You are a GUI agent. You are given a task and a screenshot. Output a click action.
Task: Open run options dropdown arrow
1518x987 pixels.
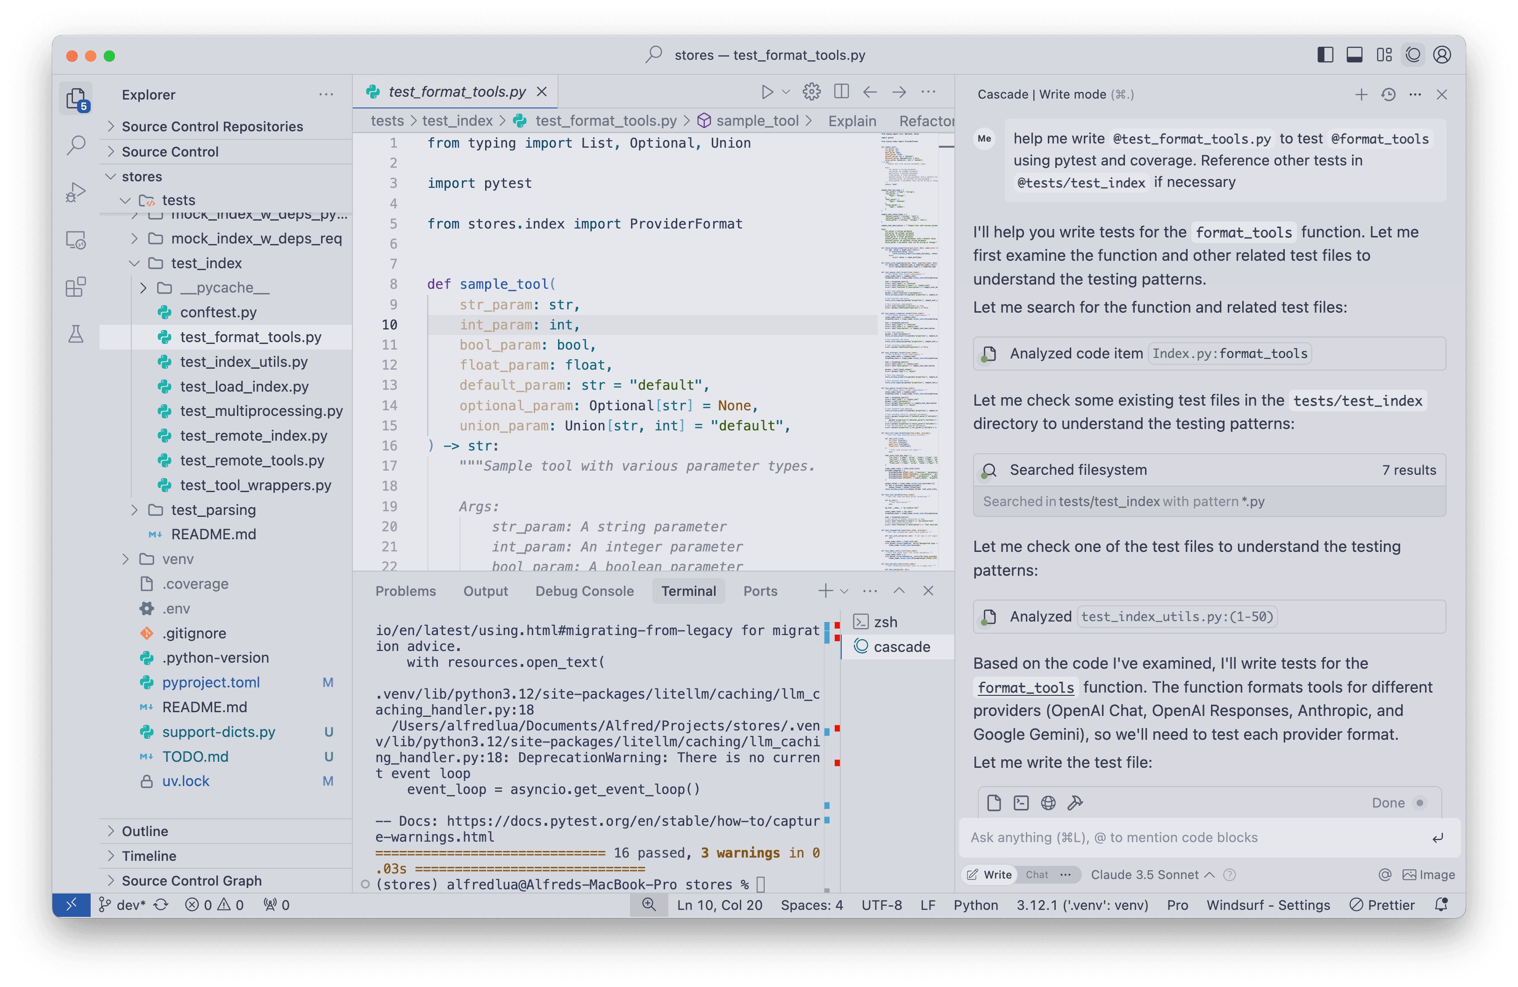coord(787,92)
